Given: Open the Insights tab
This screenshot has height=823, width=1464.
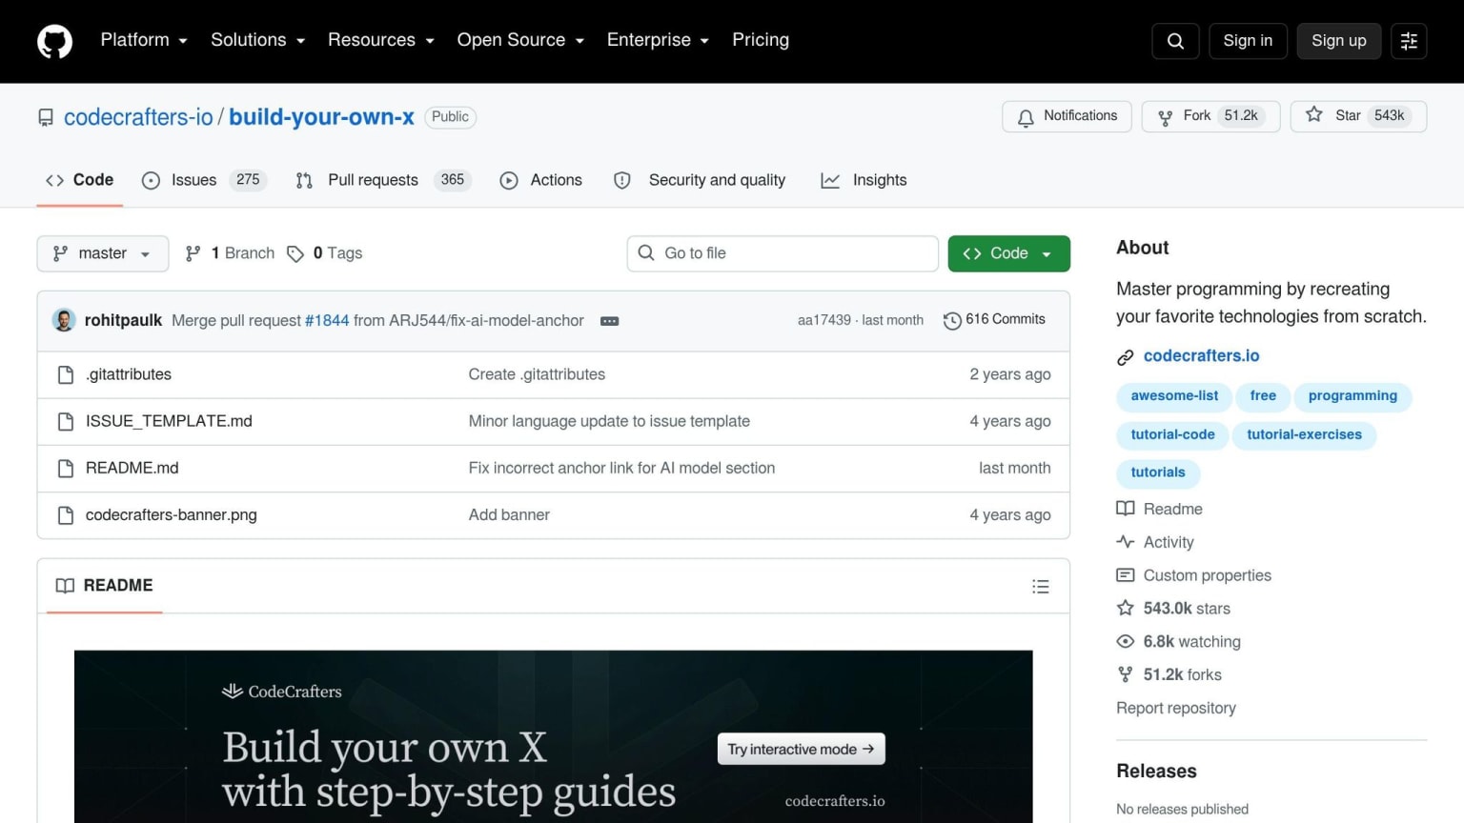Looking at the screenshot, I should (x=864, y=180).
